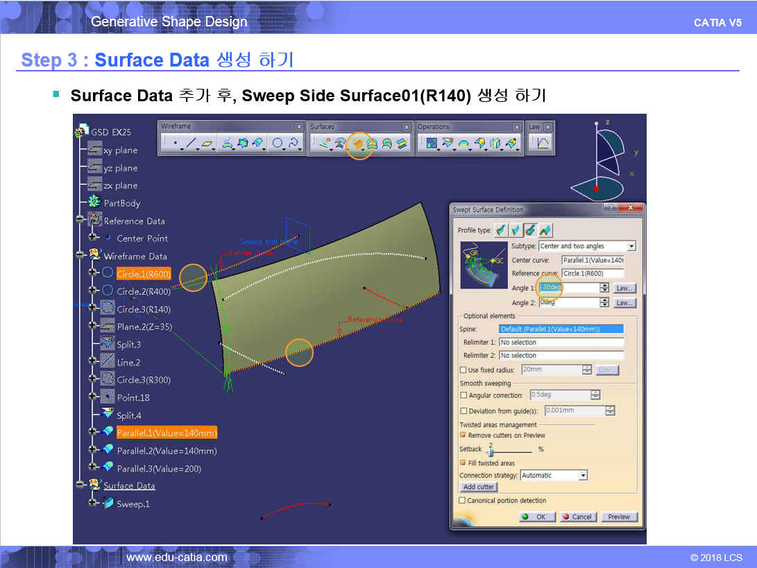757x568 pixels.
Task: Select Circle.2(R400) in specification tree
Action: (143, 291)
